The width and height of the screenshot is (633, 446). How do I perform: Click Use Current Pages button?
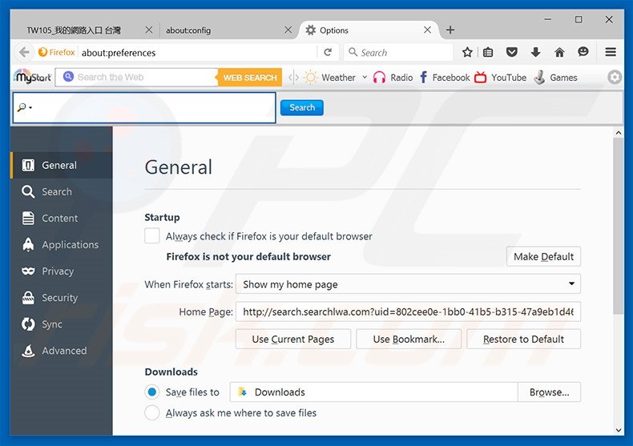(293, 340)
